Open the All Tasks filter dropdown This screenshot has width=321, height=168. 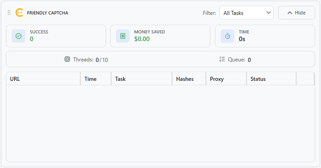[x=247, y=13]
